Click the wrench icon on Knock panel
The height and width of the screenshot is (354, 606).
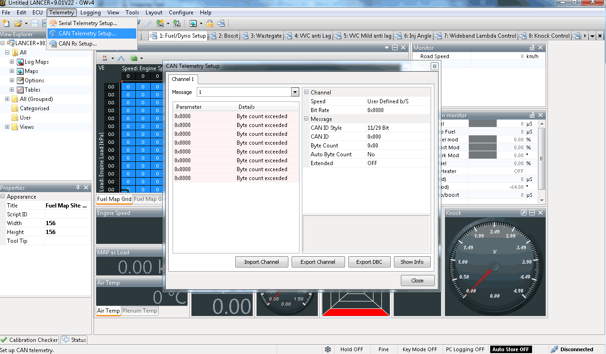point(524,213)
